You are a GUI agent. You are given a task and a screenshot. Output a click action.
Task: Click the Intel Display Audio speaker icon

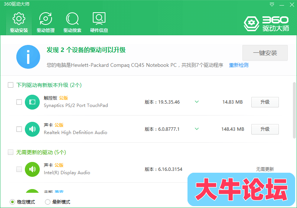(32, 169)
